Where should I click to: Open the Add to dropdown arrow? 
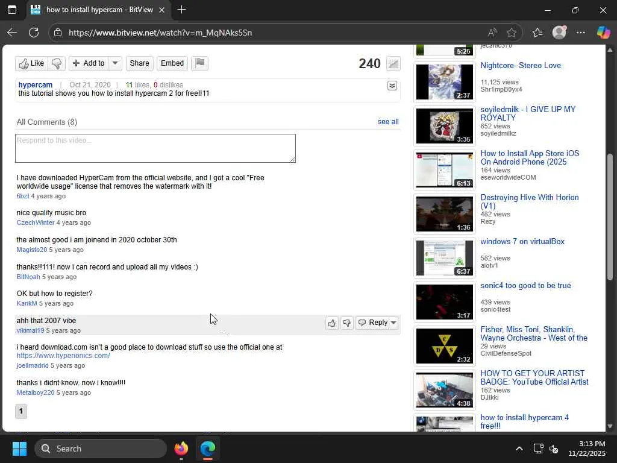point(115,63)
